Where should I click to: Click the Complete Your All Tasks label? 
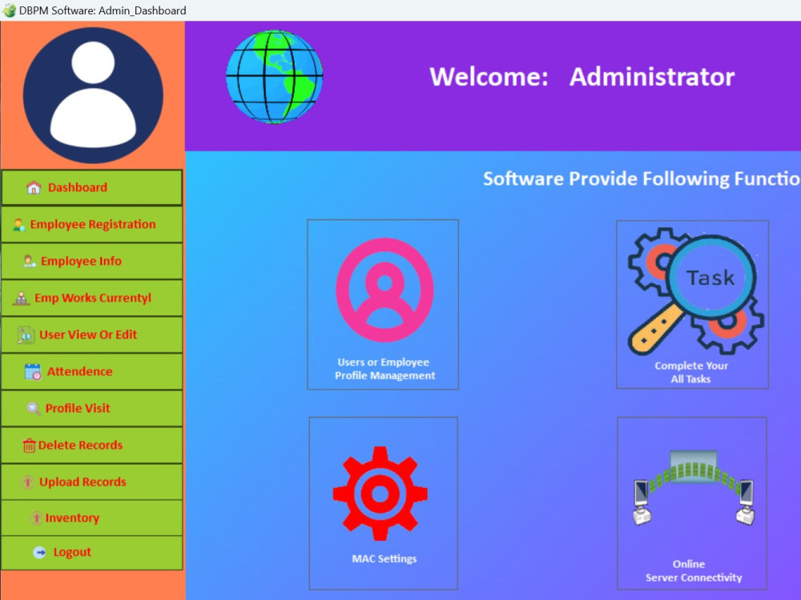(x=691, y=373)
